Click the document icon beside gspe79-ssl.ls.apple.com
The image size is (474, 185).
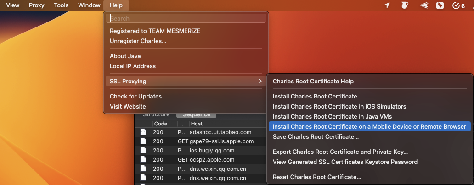pos(143,141)
